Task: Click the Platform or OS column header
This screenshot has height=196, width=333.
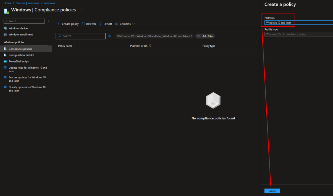Action: 139,46
